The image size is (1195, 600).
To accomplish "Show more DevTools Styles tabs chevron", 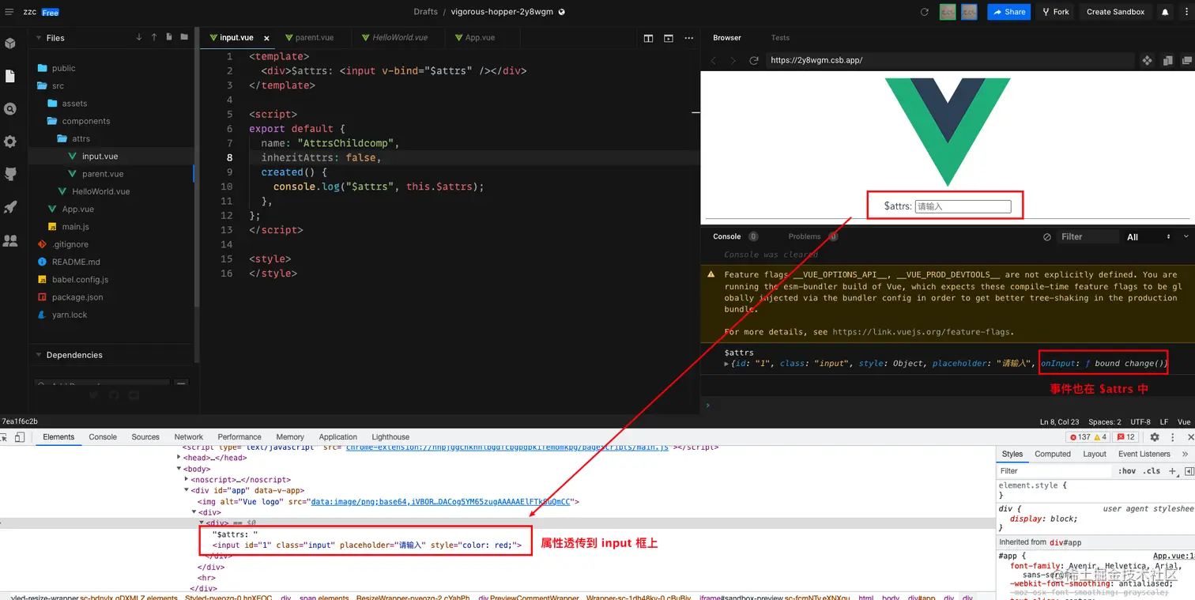I will tap(1185, 454).
